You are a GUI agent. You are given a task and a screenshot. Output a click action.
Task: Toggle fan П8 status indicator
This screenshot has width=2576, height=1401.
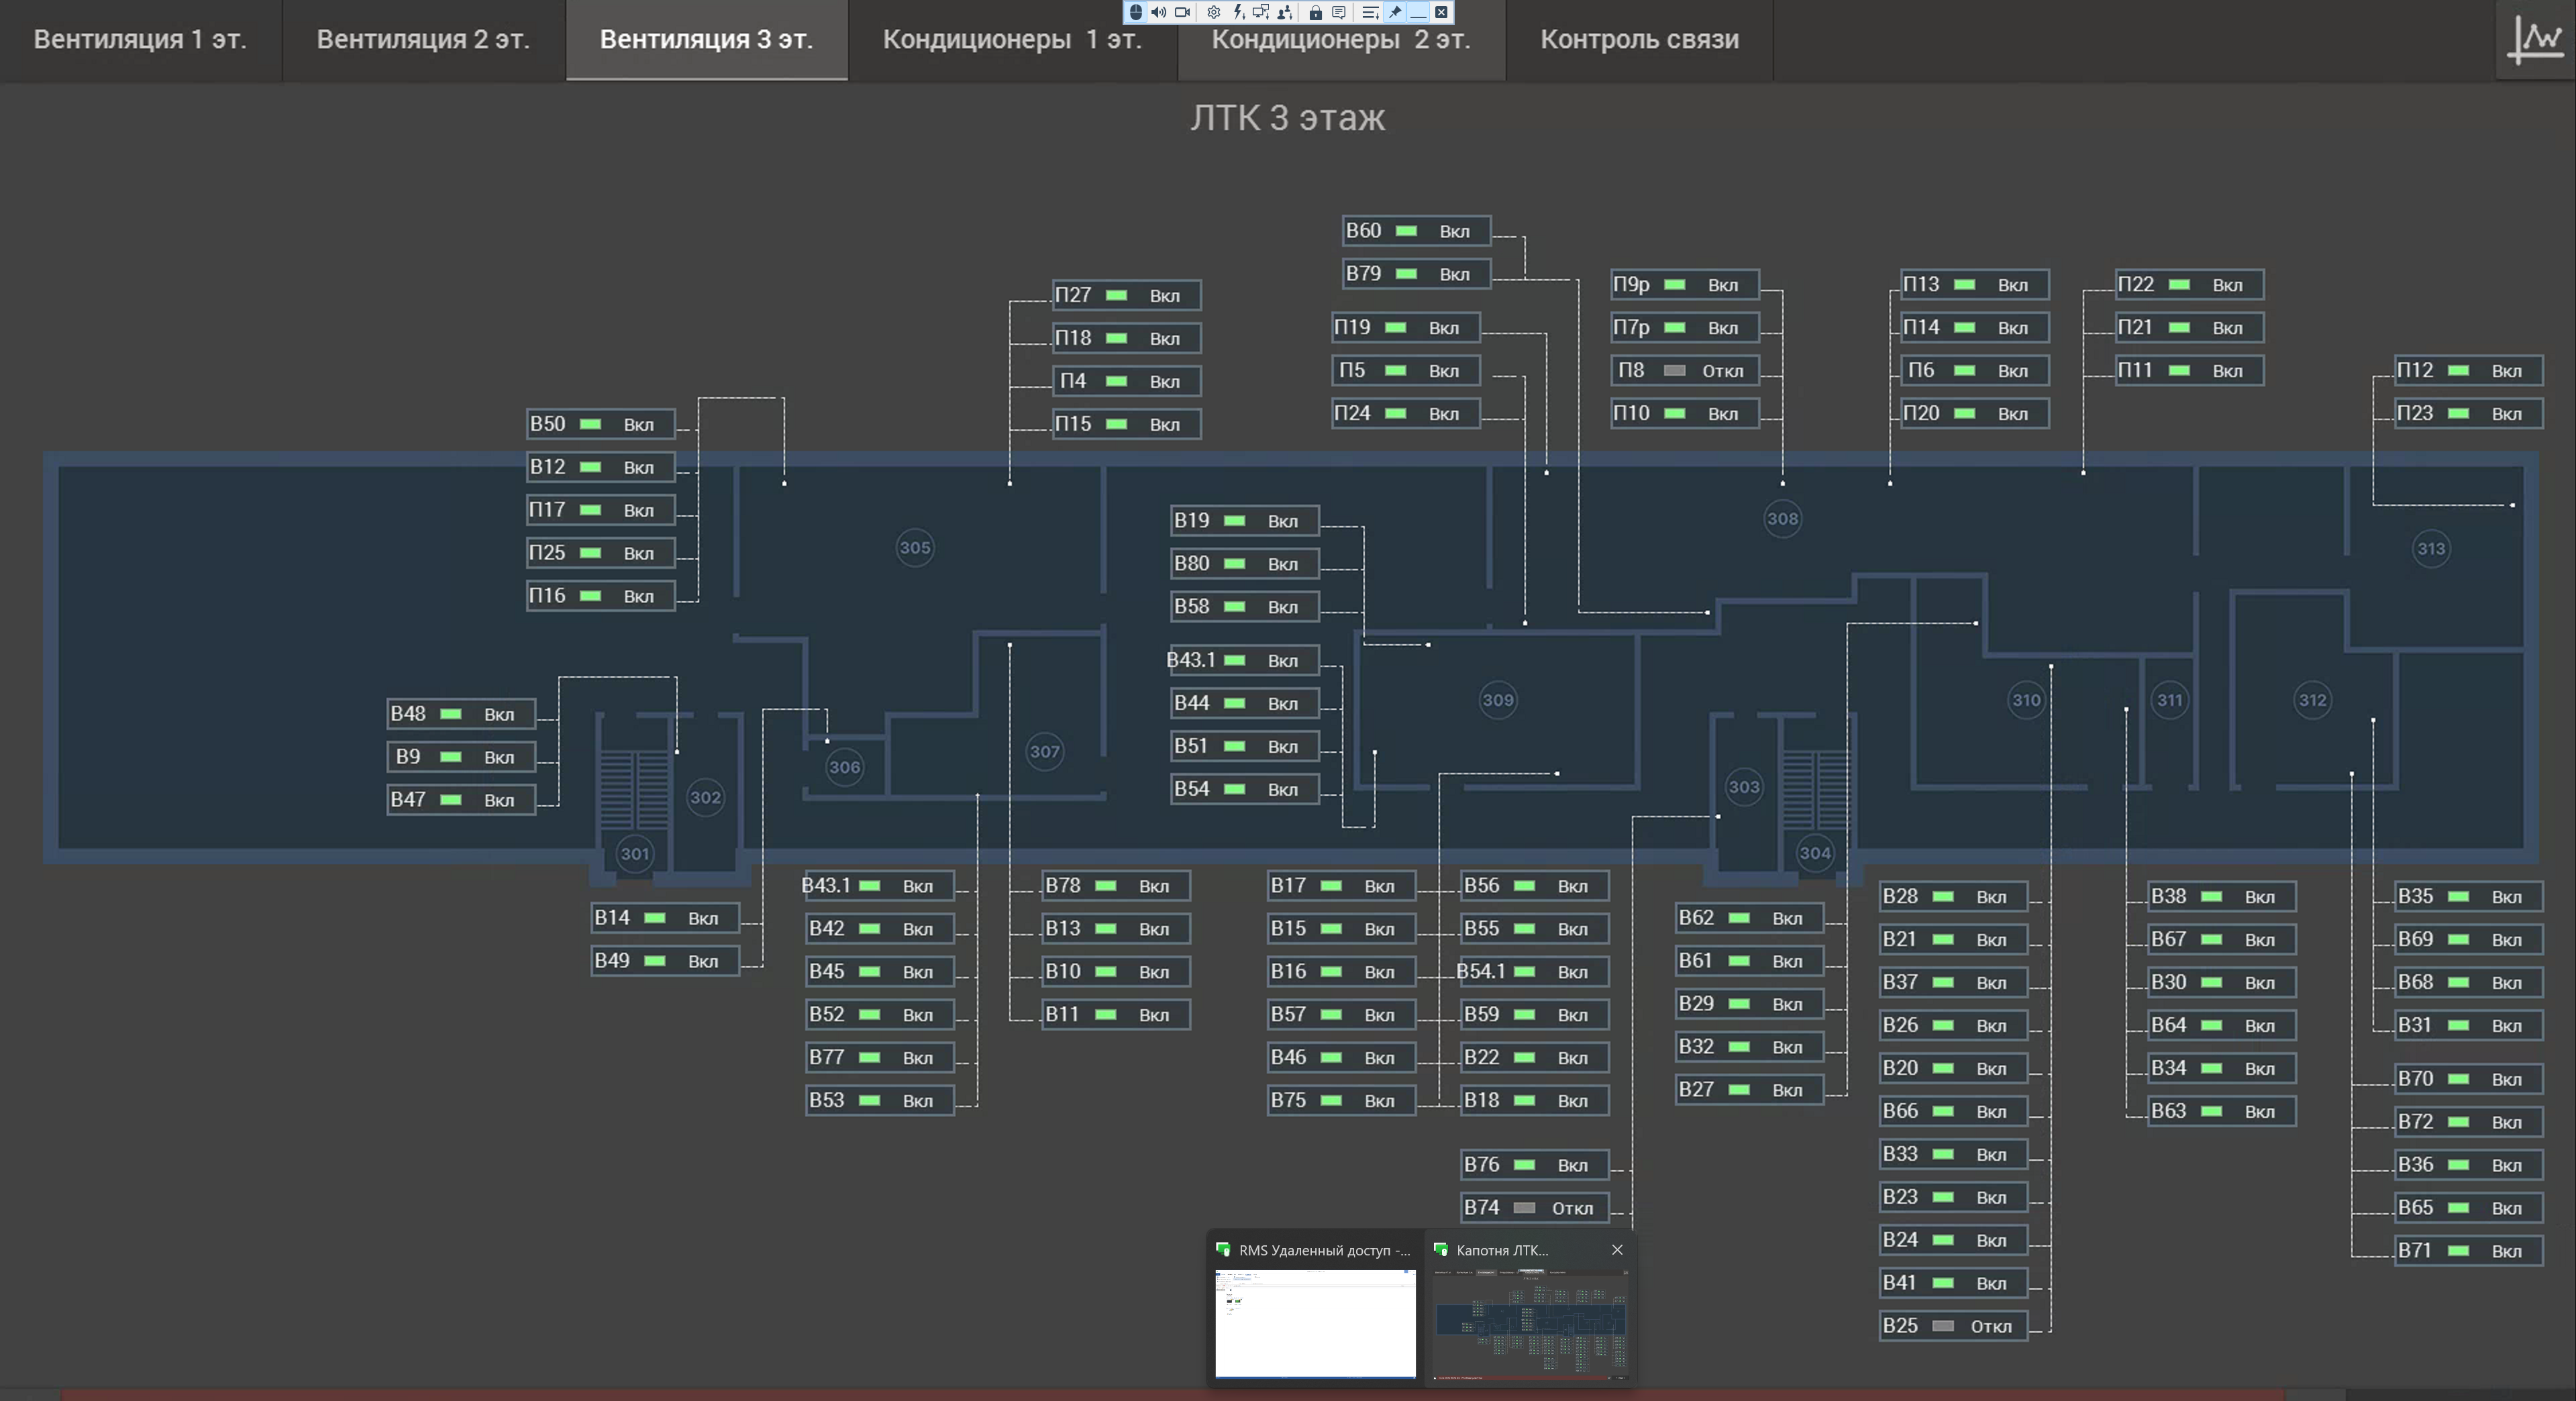pyautogui.click(x=1674, y=371)
